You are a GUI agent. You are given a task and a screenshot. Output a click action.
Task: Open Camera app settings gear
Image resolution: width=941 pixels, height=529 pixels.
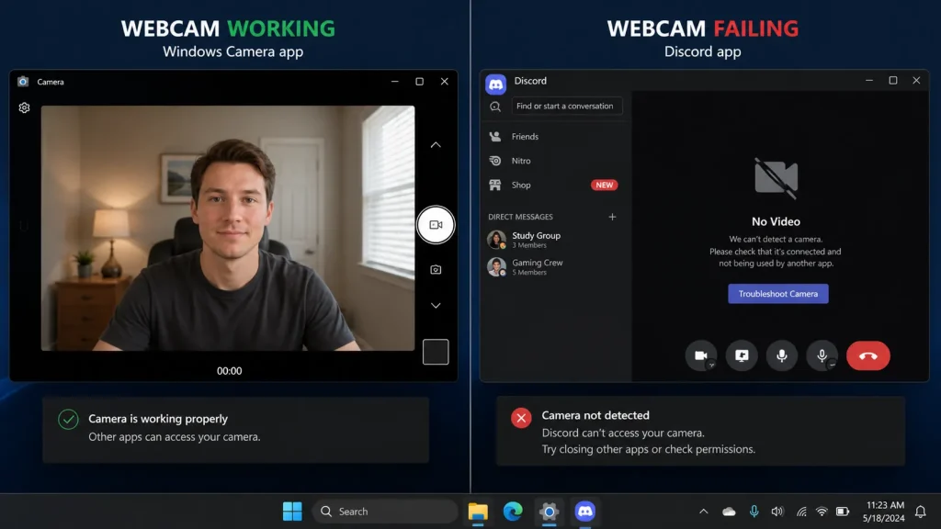coord(24,108)
